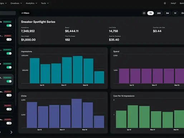Viewport: 184px width, 138px height.
Task: Expand the Creatives menu
Action: [16, 3]
